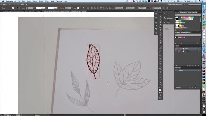Open the Basic brush definition dropdown
This screenshot has width=206, height=116.
pos(58,8)
